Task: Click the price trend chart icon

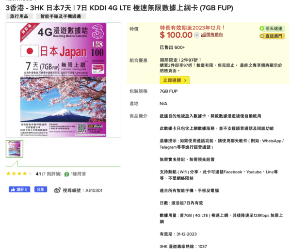Action: tap(203, 35)
